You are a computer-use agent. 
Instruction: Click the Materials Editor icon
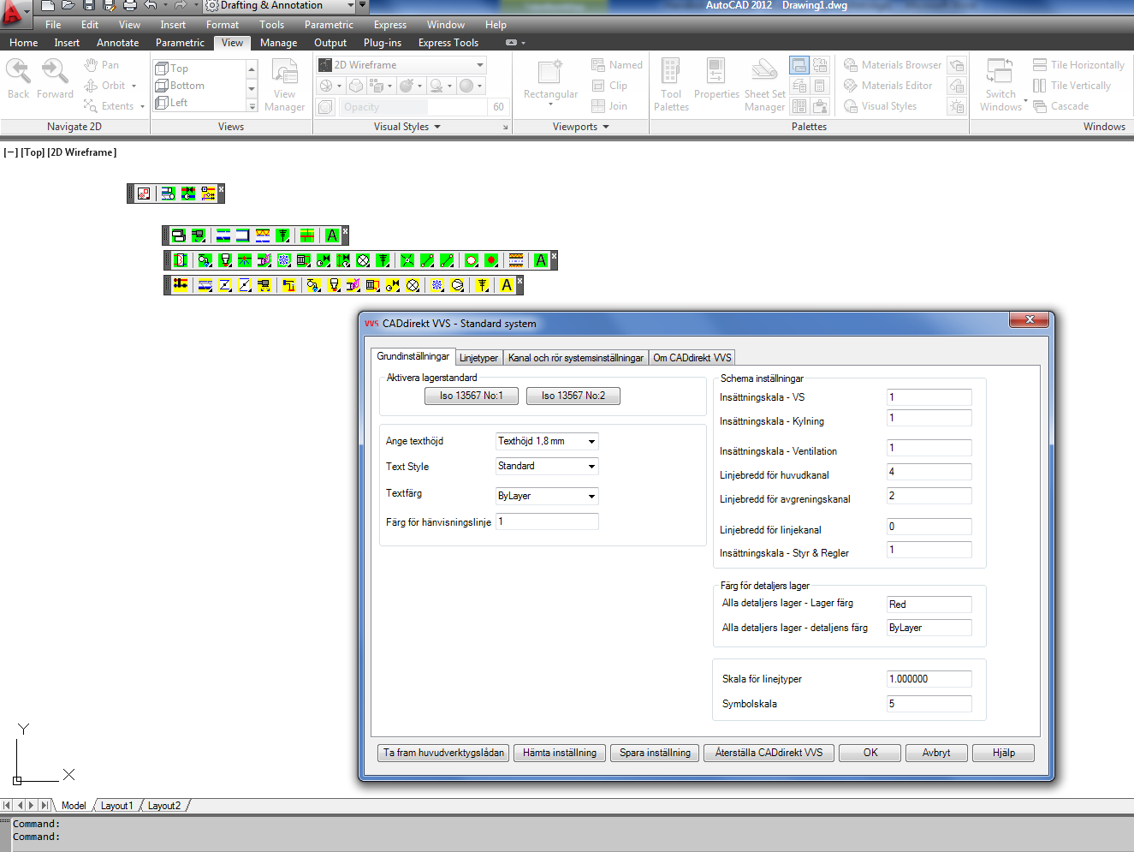[851, 86]
